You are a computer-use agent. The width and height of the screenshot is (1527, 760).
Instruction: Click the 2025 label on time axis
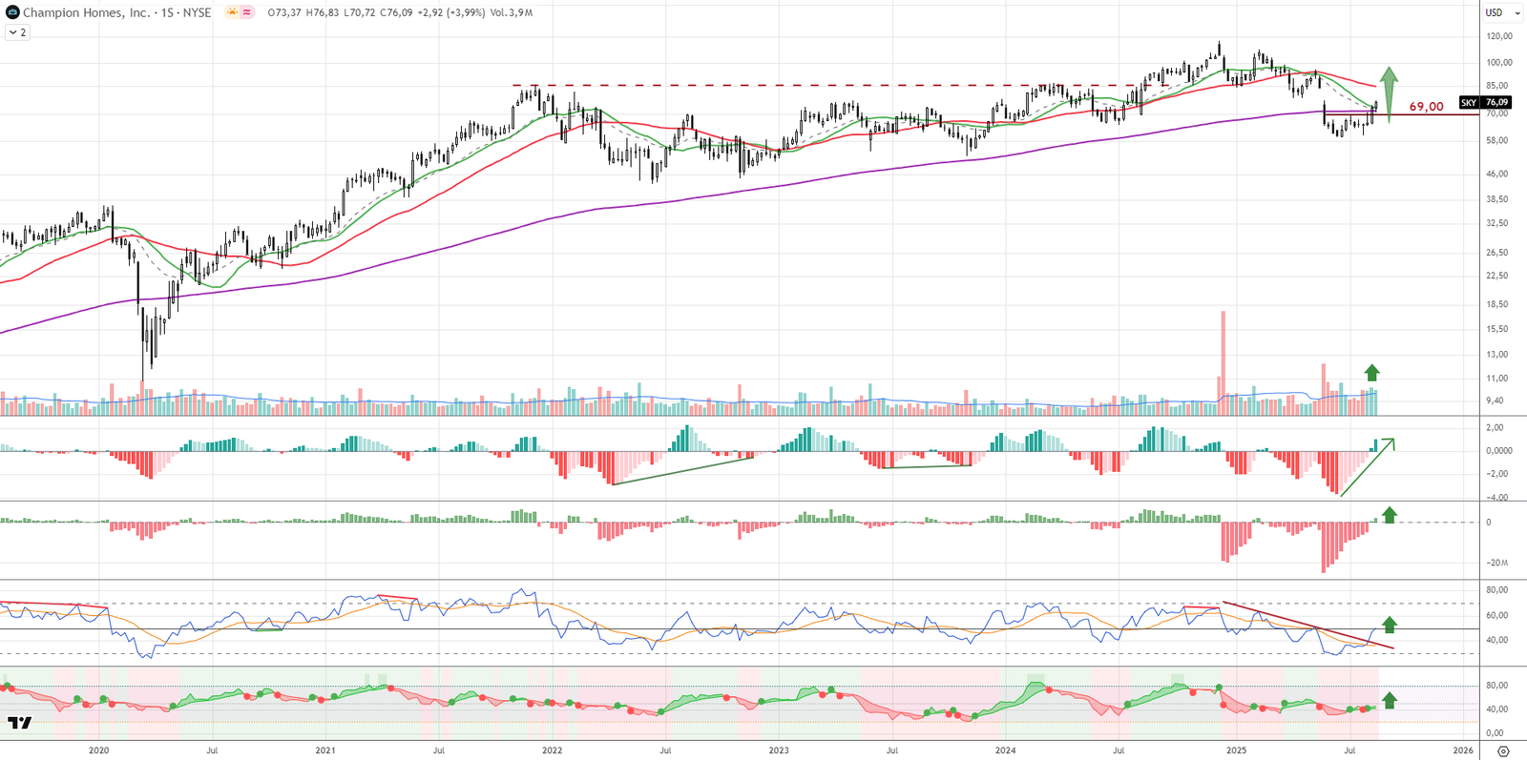tap(1236, 750)
